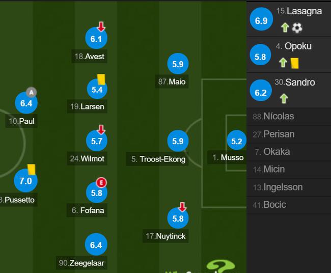
Task: Click the substituted-off arrow on Avest
Action: tap(101, 26)
